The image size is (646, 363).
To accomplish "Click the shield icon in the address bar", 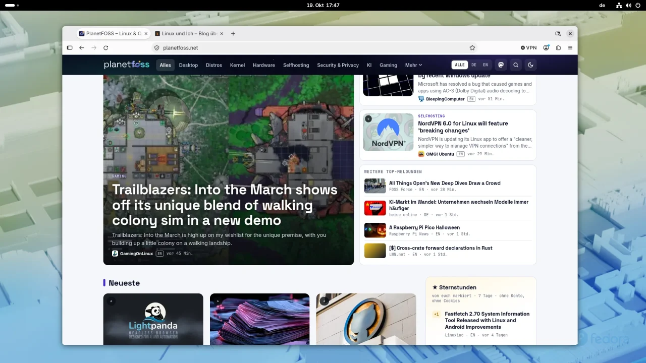I will pyautogui.click(x=157, y=48).
